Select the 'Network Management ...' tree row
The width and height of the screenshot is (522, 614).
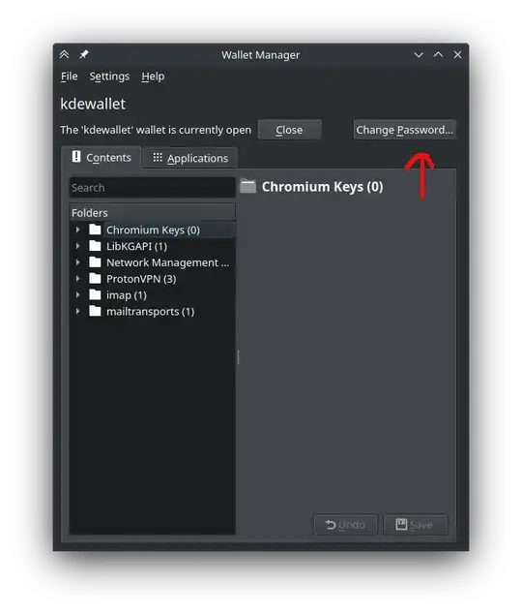coord(153,262)
